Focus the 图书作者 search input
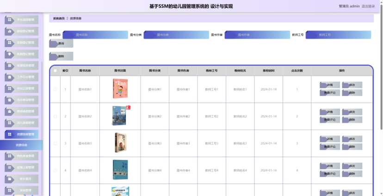Viewport: 383px width, 196px height. tap(258, 35)
